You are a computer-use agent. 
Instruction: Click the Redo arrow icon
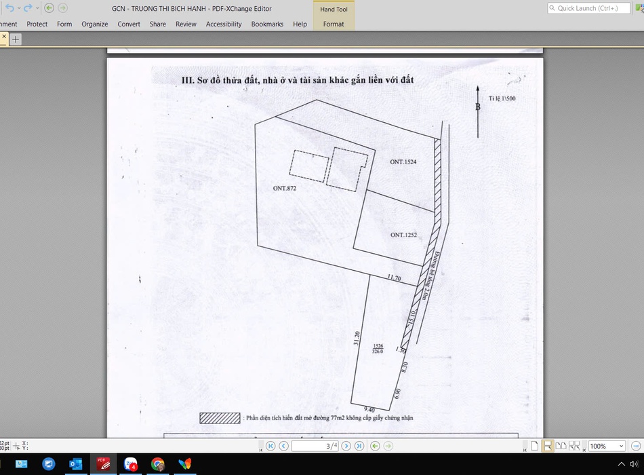[x=27, y=8]
